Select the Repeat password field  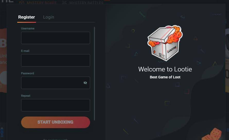pos(56,105)
